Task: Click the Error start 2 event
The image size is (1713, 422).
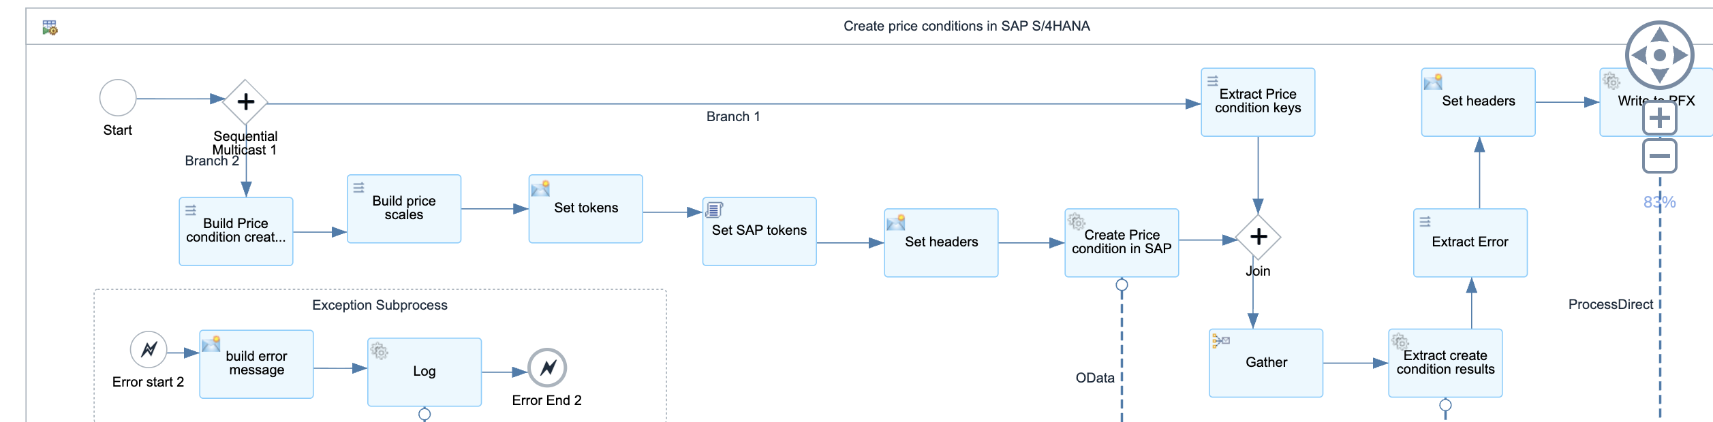Action: [149, 350]
